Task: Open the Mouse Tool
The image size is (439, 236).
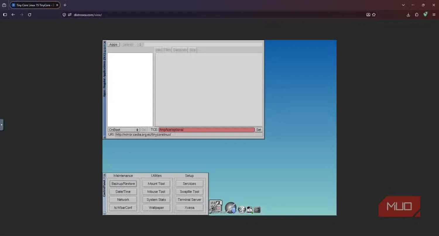Action: [156, 192]
